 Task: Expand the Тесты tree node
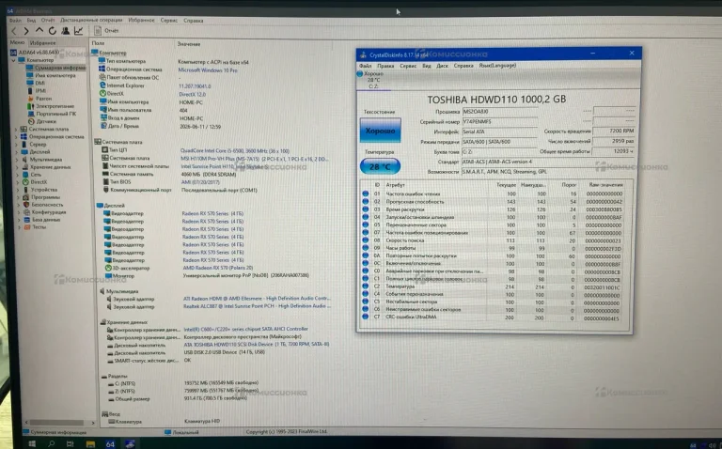click(20, 227)
